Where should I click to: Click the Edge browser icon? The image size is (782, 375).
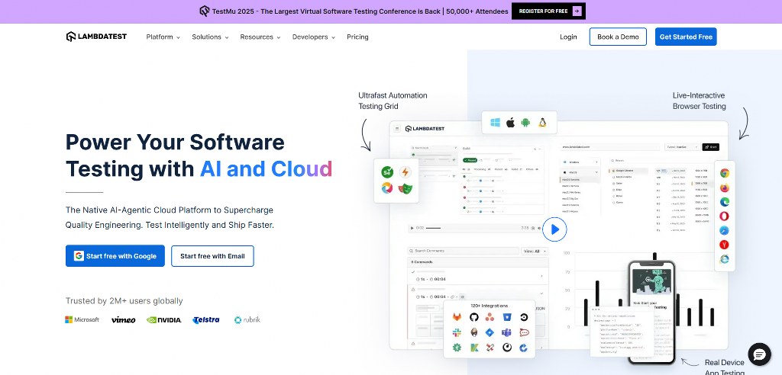click(724, 202)
